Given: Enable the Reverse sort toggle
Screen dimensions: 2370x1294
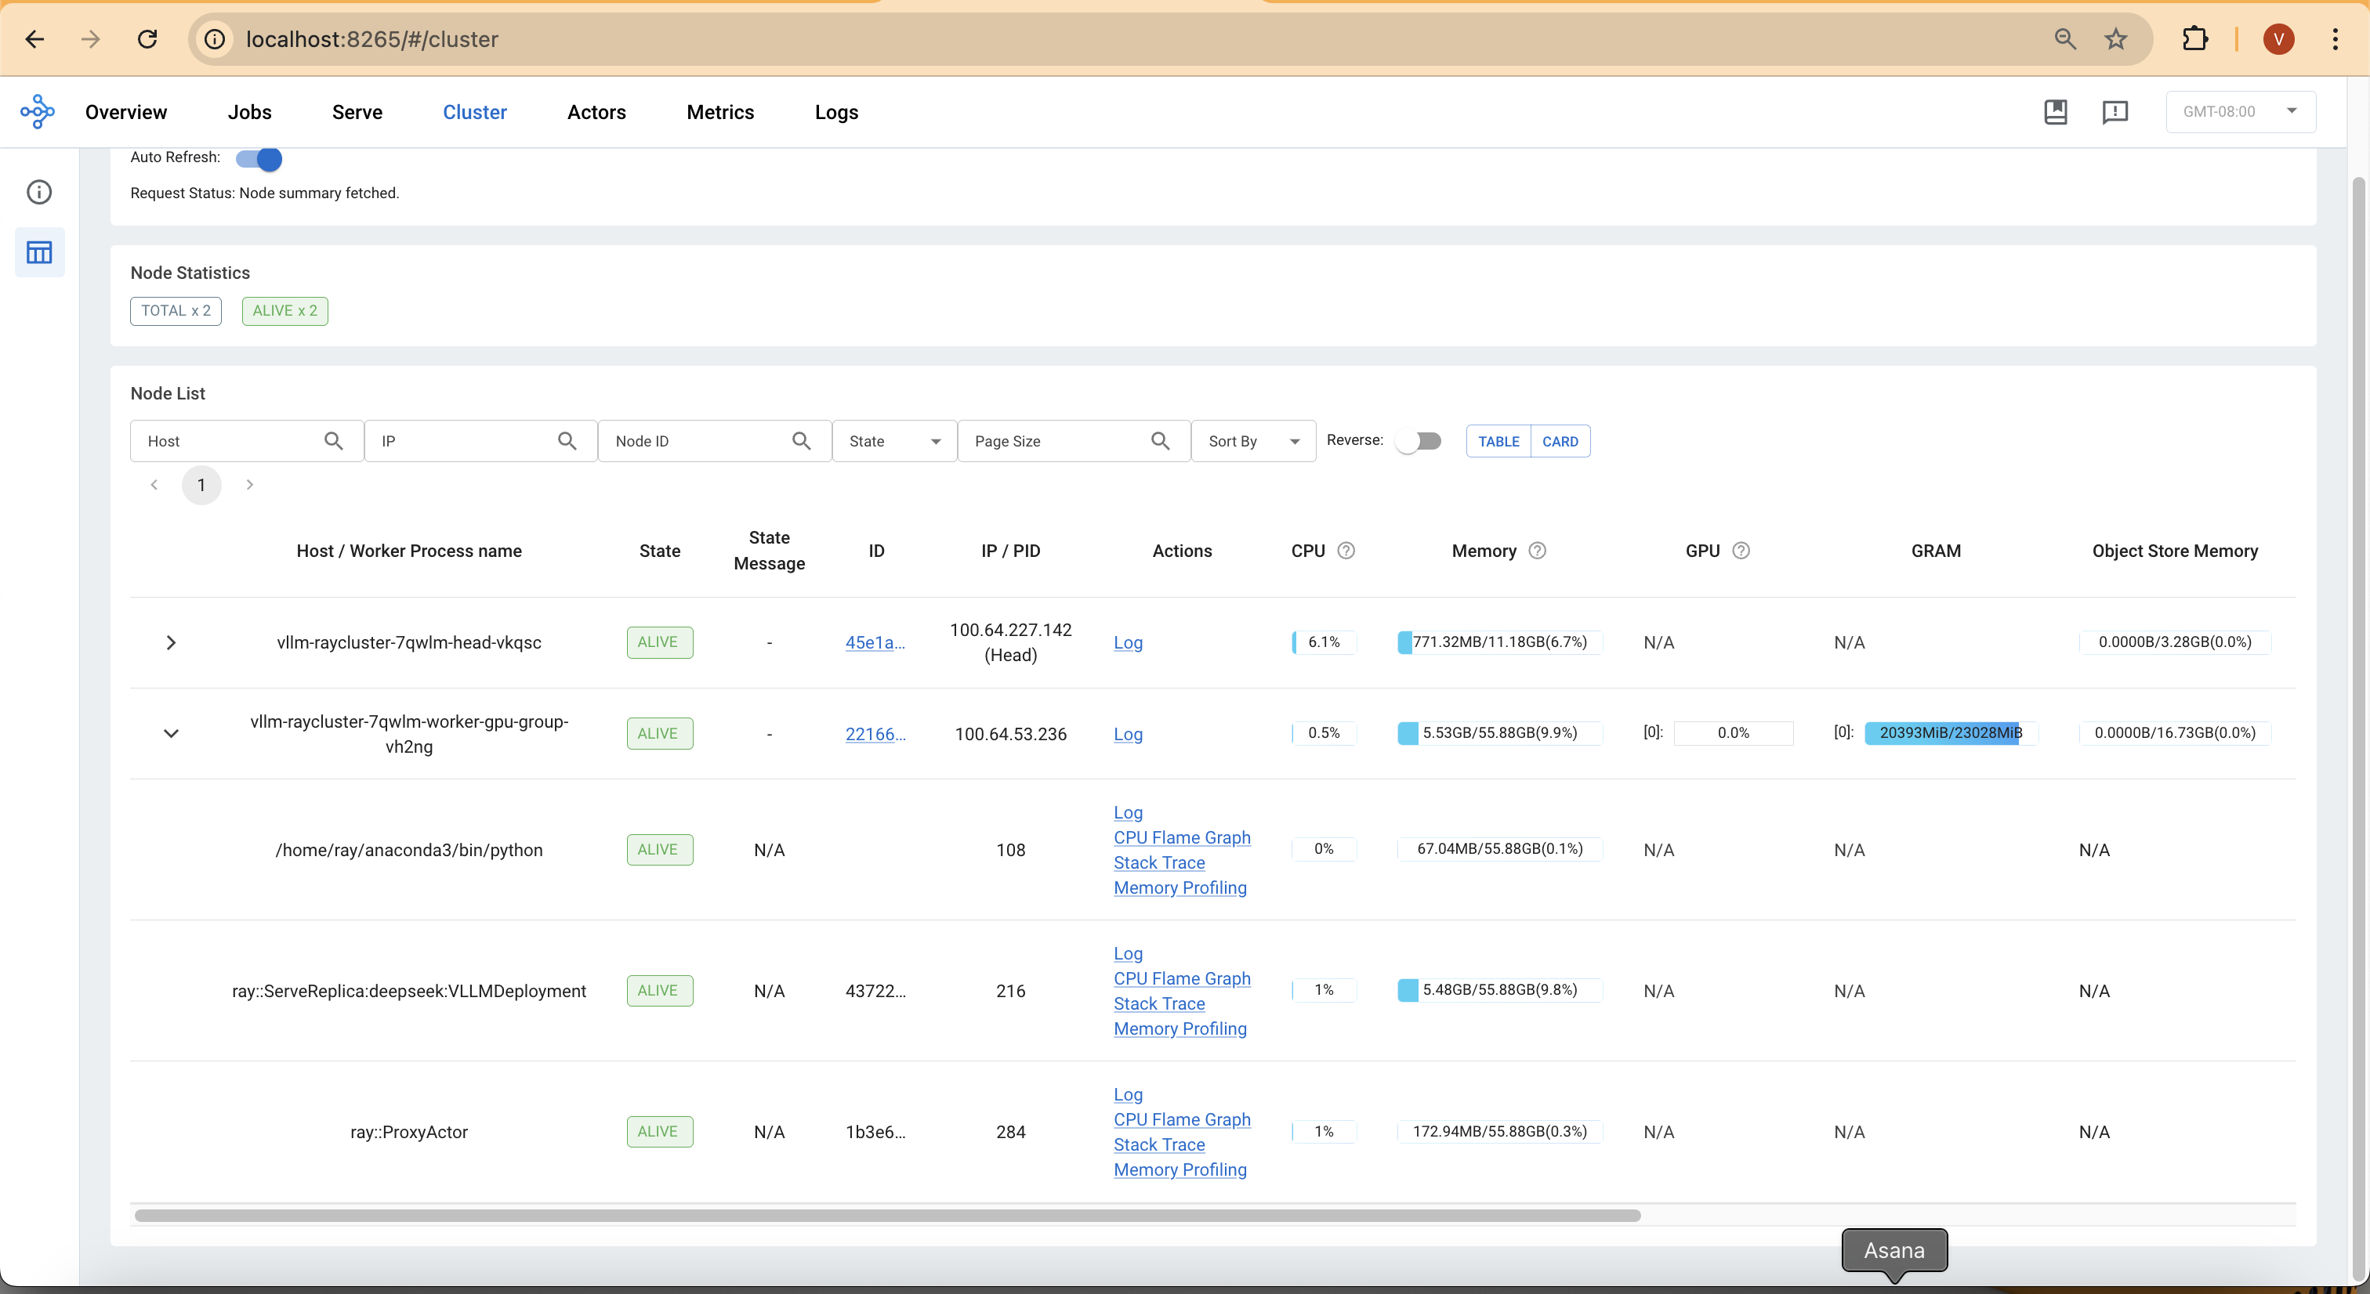Looking at the screenshot, I should pos(1418,440).
